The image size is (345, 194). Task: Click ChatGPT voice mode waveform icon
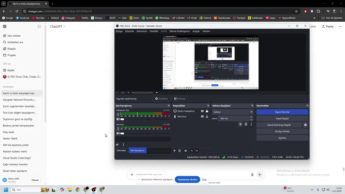pos(260,175)
